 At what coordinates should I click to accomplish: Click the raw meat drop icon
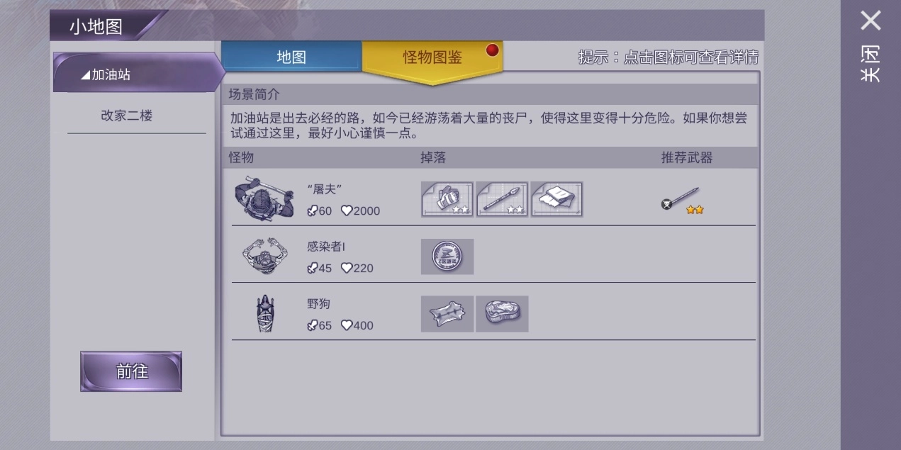(x=502, y=314)
